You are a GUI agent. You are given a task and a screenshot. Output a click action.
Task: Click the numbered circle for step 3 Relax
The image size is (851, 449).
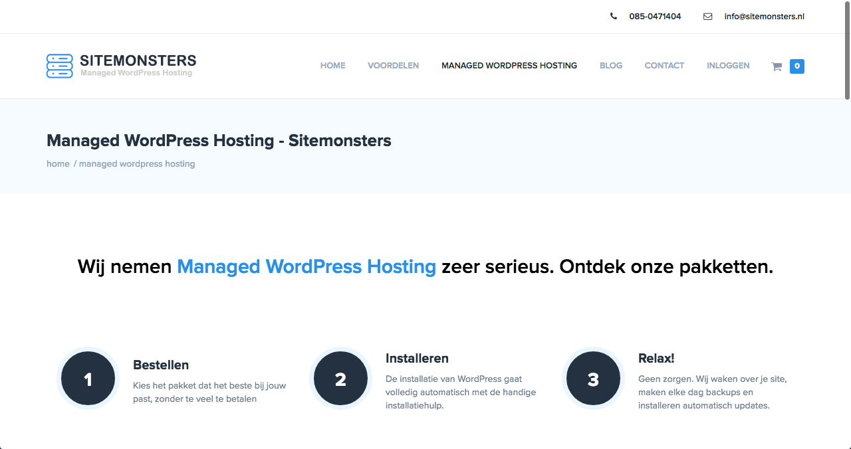[x=592, y=378]
